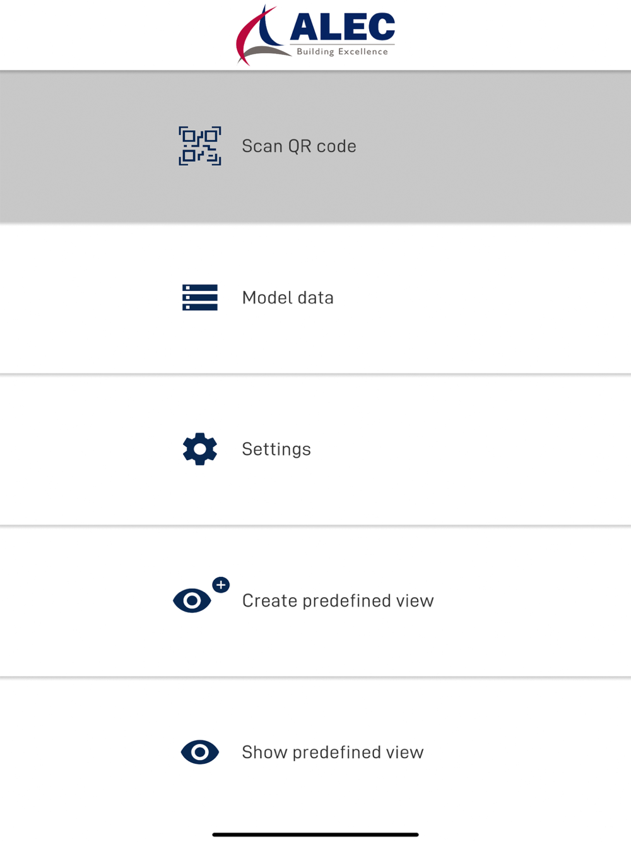Viewport: 631px width, 842px height.
Task: Tap the small plus badge above the eye
Action: pos(221,585)
